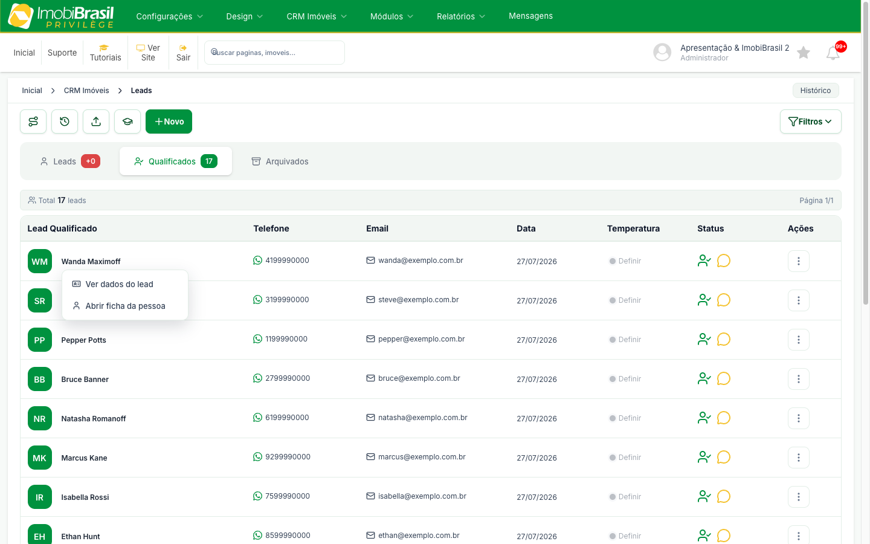The image size is (870, 544).
Task: Click the Sair logout link
Action: pyautogui.click(x=183, y=53)
